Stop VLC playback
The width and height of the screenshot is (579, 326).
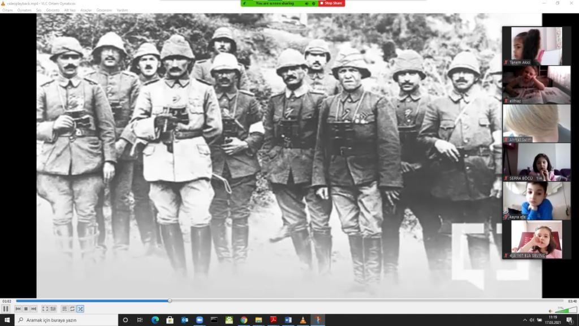tap(26, 308)
